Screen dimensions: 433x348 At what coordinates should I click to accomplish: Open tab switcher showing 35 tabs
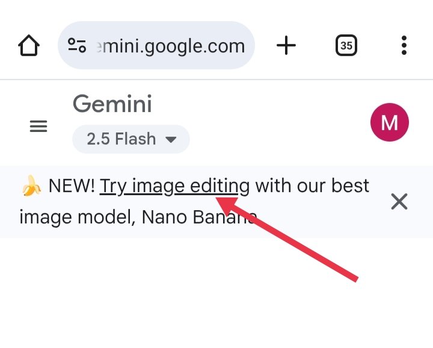pyautogui.click(x=346, y=45)
